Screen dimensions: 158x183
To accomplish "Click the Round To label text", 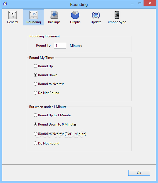I will tap(43, 45).
